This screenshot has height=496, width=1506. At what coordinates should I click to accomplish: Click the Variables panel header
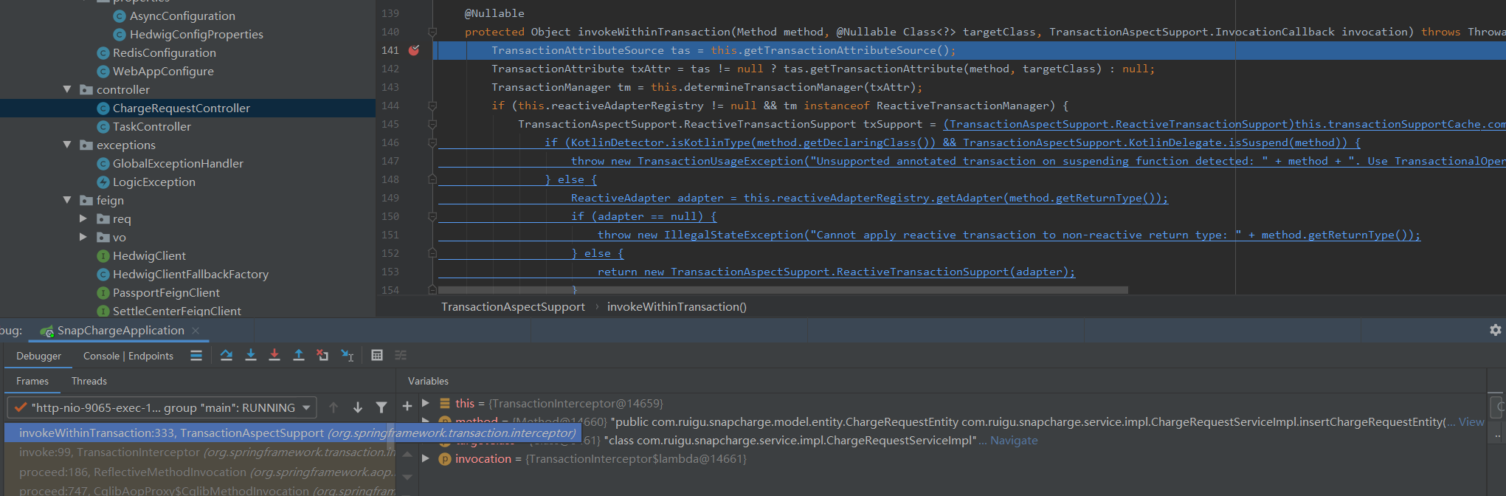point(428,381)
